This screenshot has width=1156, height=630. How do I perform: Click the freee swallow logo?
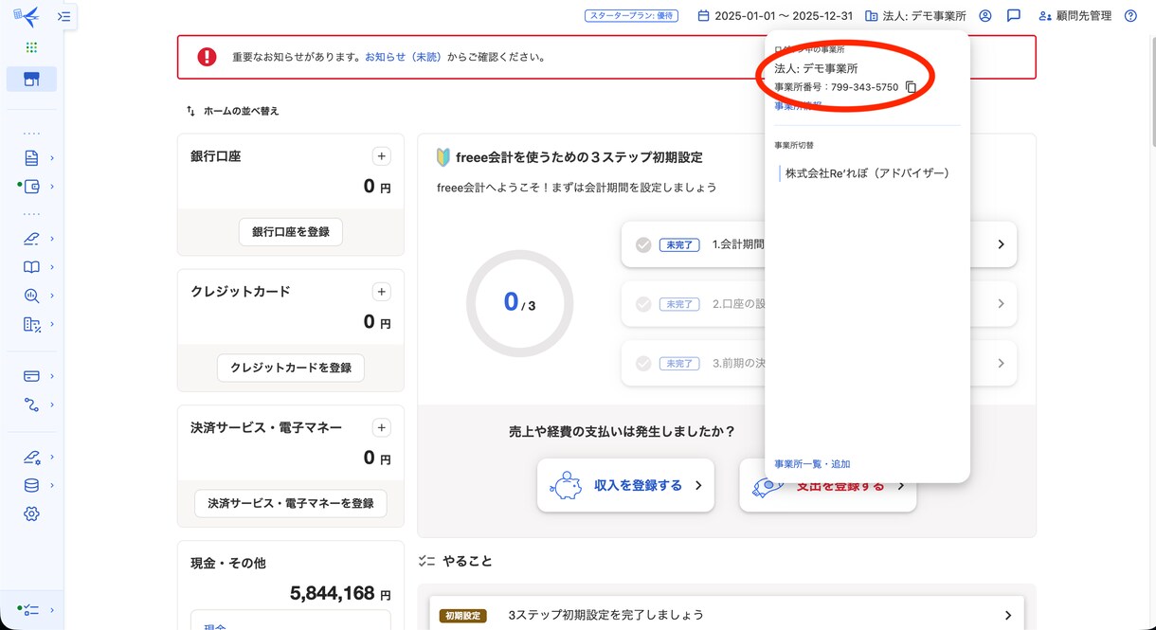[27, 16]
